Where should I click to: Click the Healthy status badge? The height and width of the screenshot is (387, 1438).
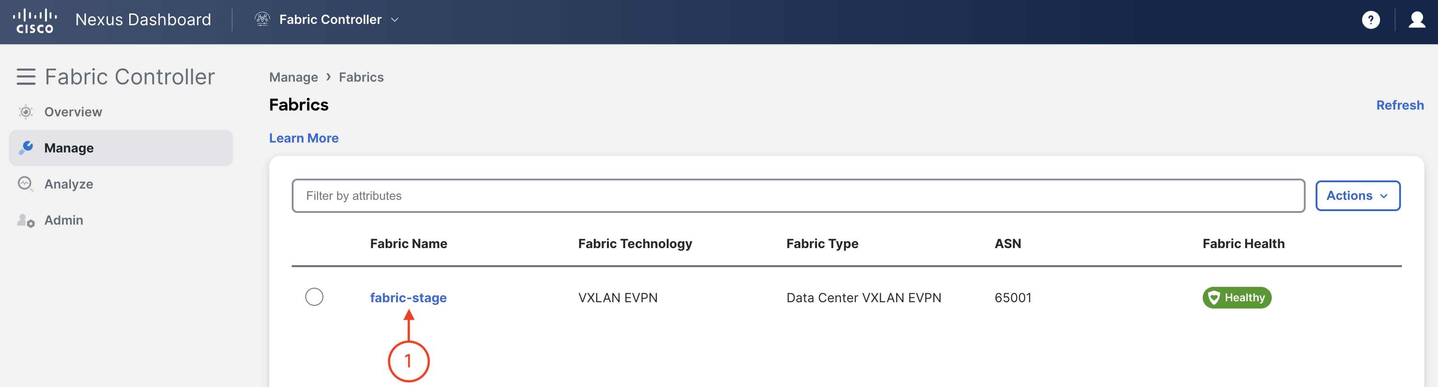tap(1237, 298)
